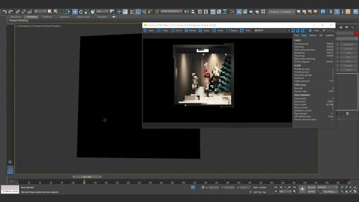Switch to the Freeform ribbon tab
This screenshot has height=202, width=359.
[47, 17]
